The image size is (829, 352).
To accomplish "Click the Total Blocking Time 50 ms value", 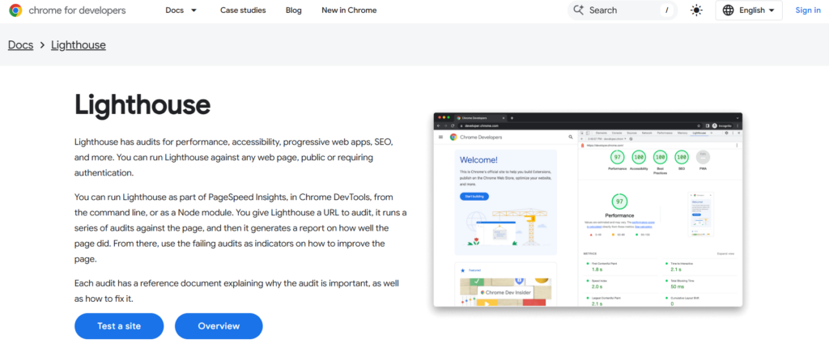I will (x=677, y=286).
